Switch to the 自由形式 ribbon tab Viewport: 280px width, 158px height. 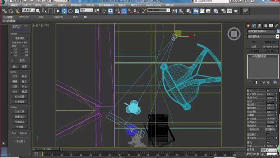[x=24, y=17]
